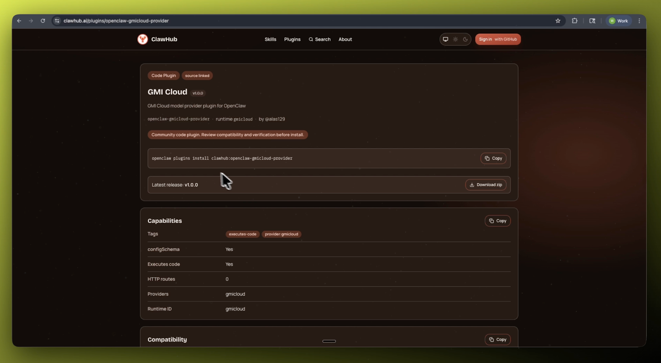
Task: Click the provider:gmicloud tag
Action: [281, 234]
